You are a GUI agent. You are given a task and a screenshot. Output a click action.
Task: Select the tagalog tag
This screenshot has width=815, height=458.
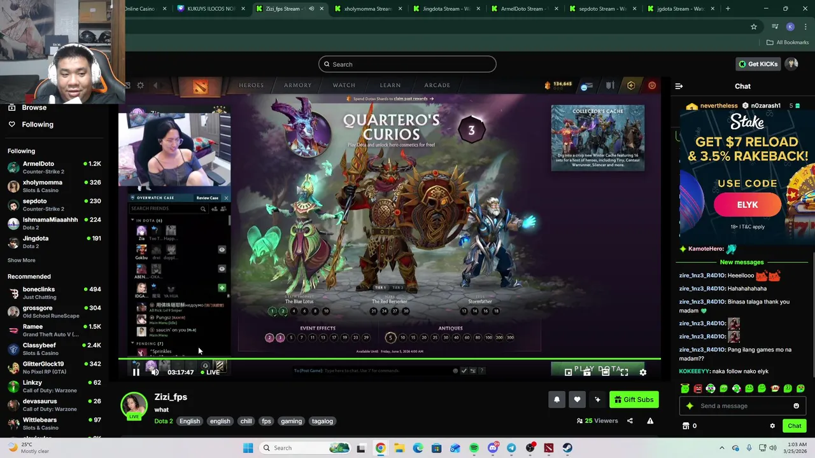pyautogui.click(x=322, y=421)
